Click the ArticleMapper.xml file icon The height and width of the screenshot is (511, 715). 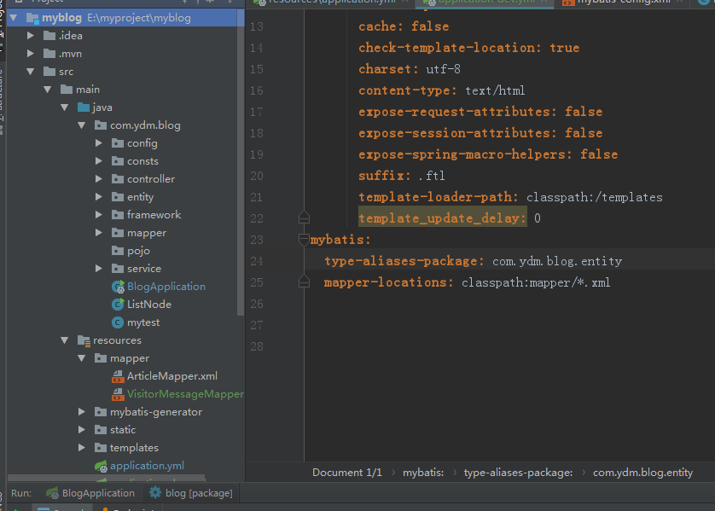(x=118, y=376)
